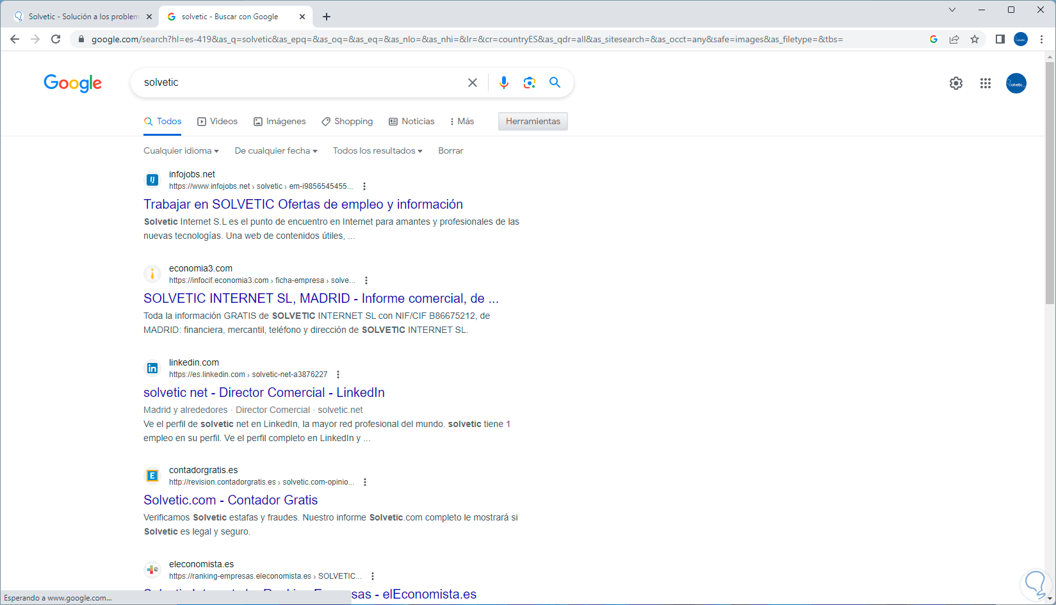Image resolution: width=1056 pixels, height=605 pixels.
Task: Open the solvetic net - Director Comercial result
Action: pyautogui.click(x=264, y=392)
